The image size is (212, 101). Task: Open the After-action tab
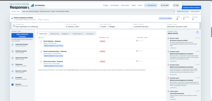90,34
